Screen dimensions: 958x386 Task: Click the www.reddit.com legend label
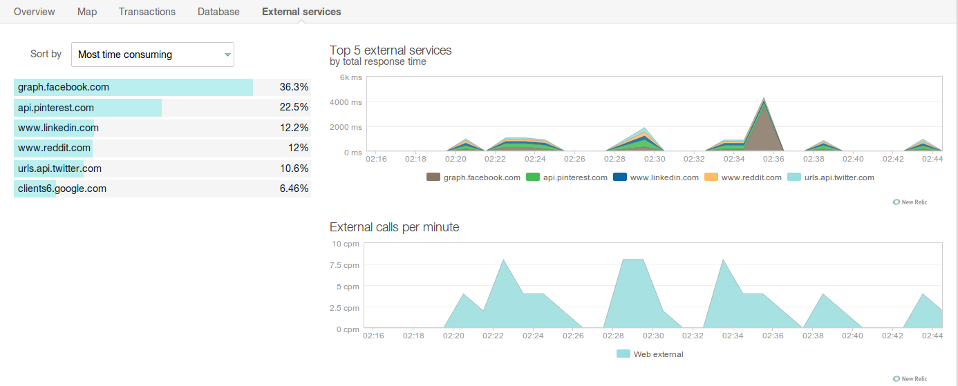(x=751, y=177)
